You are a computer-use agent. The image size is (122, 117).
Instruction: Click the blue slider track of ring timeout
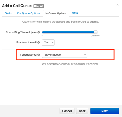point(68,32)
